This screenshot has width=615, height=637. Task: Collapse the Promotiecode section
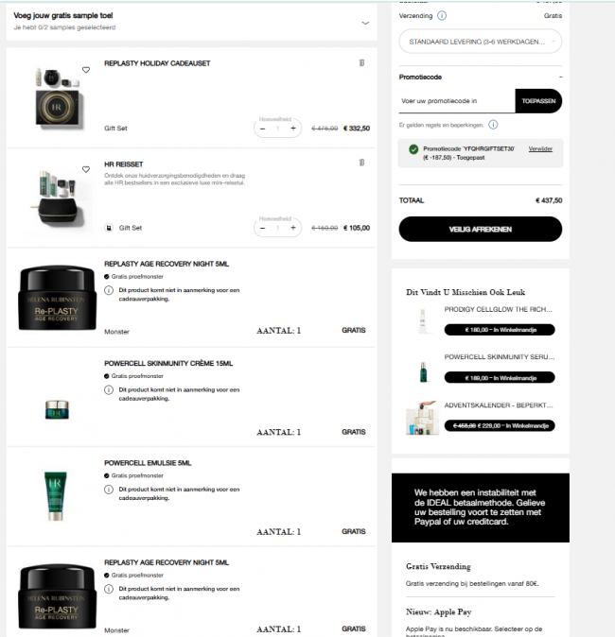pos(560,77)
